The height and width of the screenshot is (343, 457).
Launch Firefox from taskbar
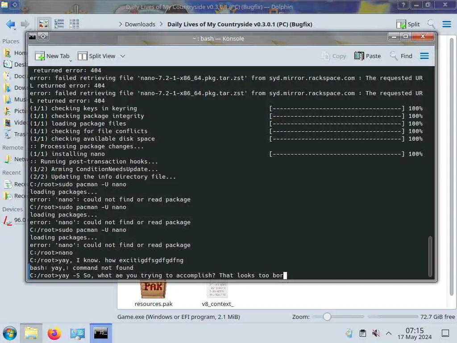(54, 333)
